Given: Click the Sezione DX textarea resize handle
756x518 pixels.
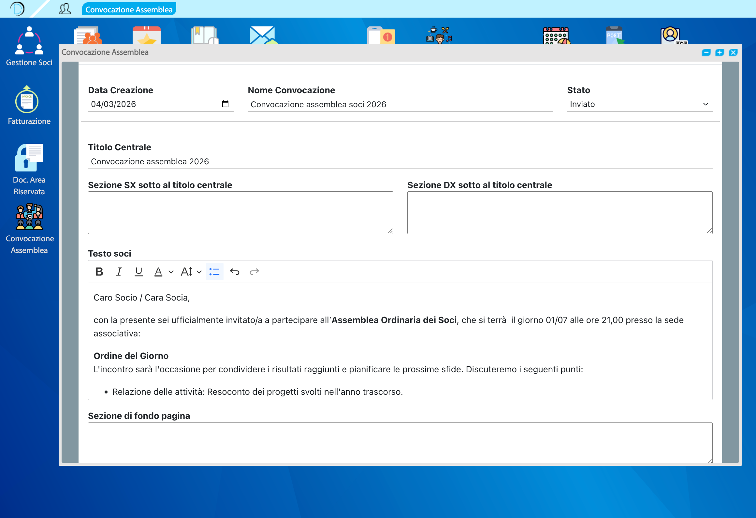Looking at the screenshot, I should pos(709,231).
